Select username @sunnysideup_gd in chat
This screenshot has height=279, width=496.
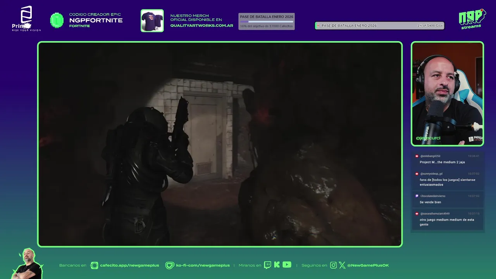point(431,174)
